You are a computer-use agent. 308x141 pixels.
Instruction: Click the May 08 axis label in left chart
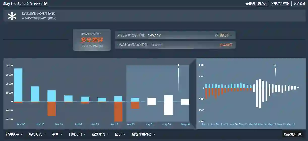coord(167,124)
